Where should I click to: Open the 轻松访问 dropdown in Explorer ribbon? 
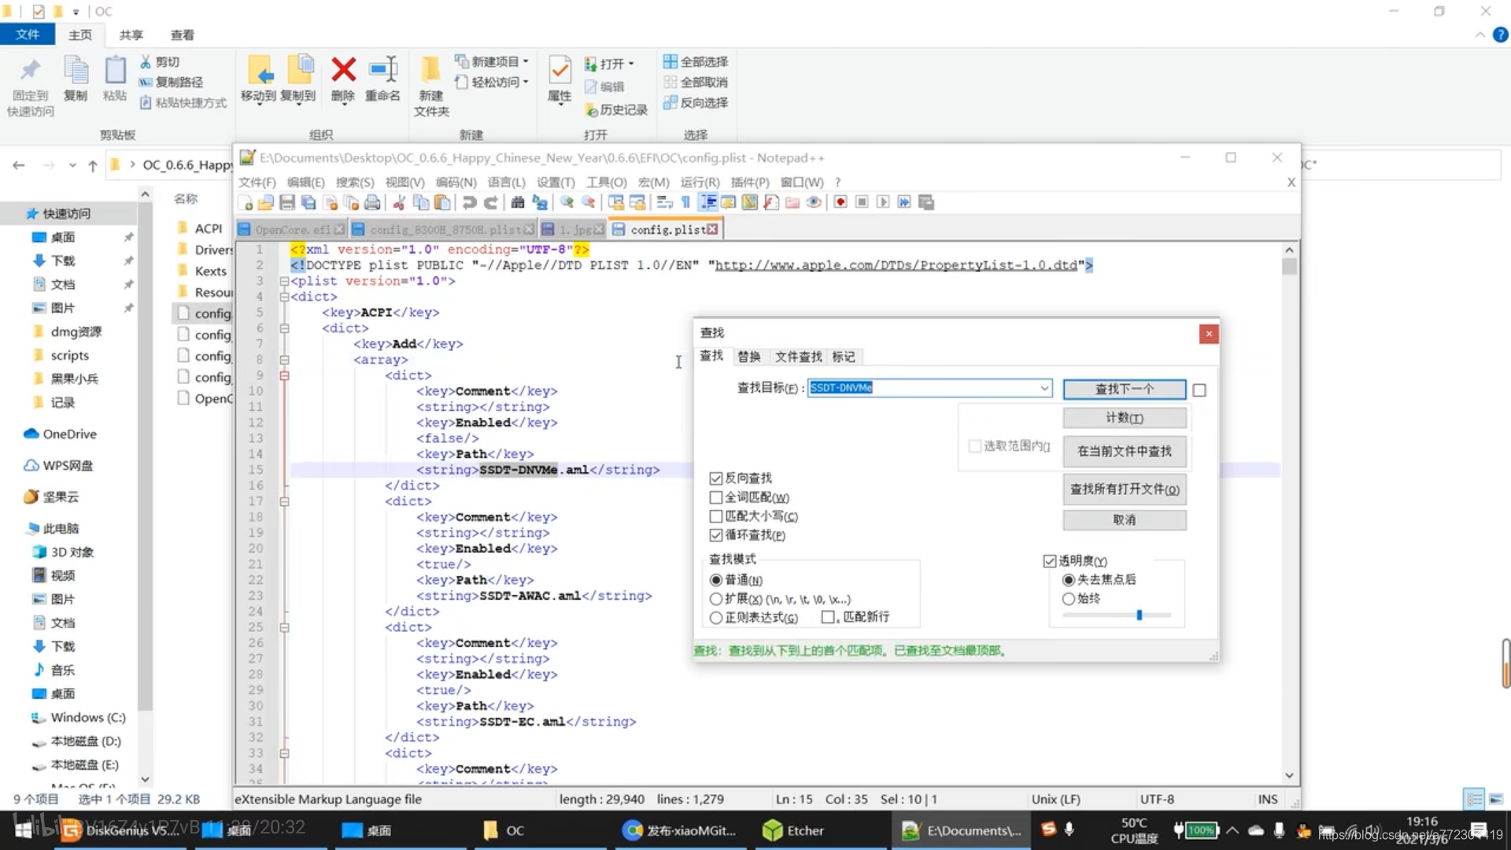pyautogui.click(x=492, y=82)
